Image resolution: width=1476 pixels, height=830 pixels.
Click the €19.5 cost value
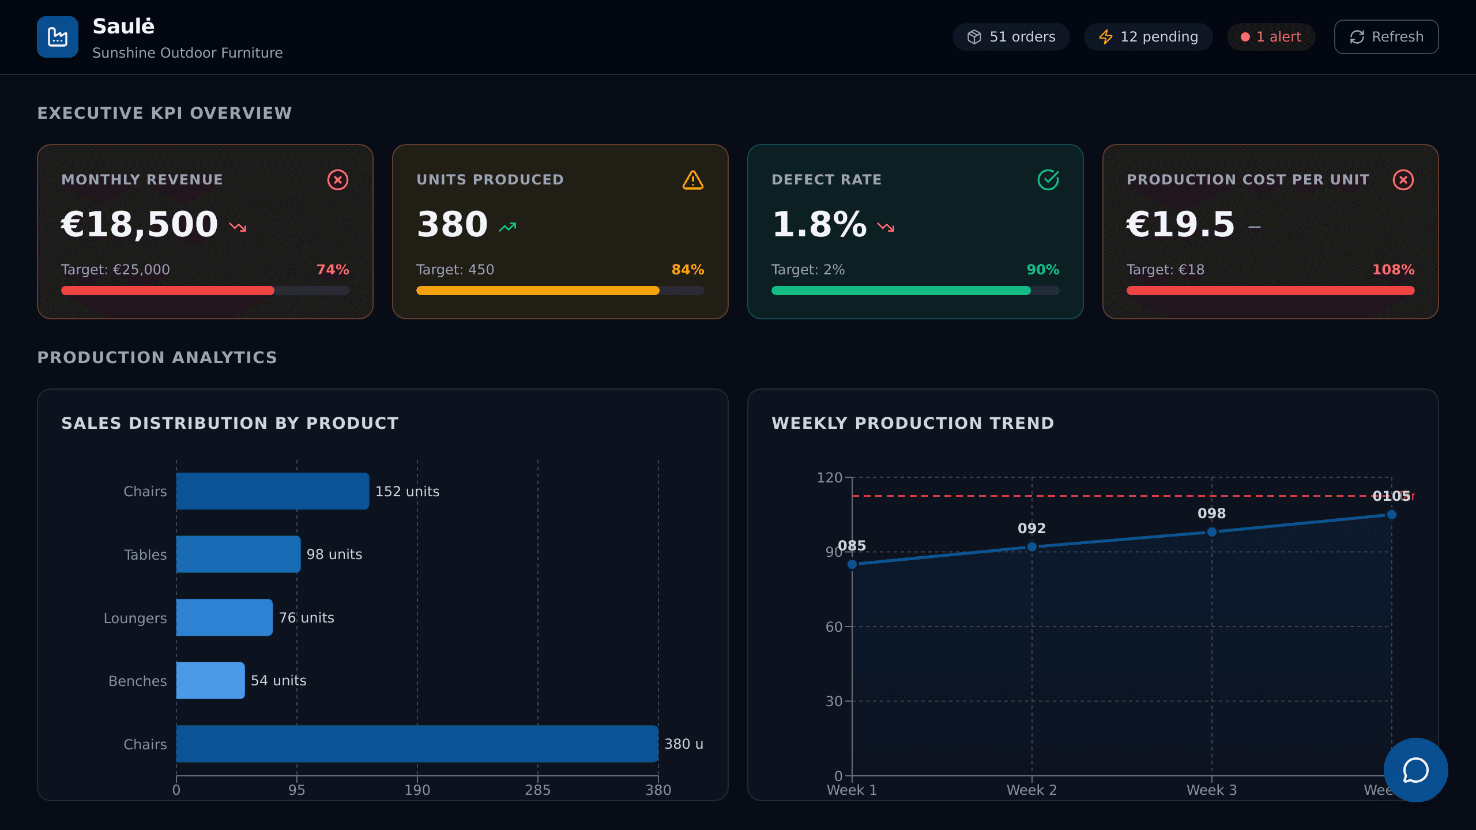[1181, 224]
